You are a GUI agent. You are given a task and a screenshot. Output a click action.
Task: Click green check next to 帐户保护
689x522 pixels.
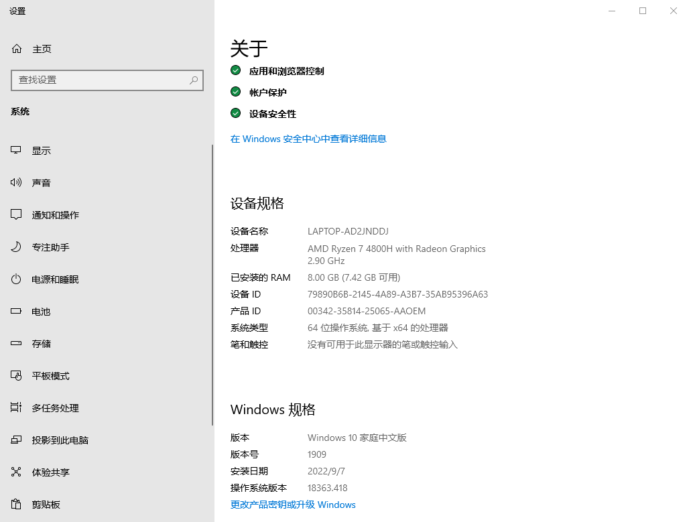pyautogui.click(x=235, y=92)
